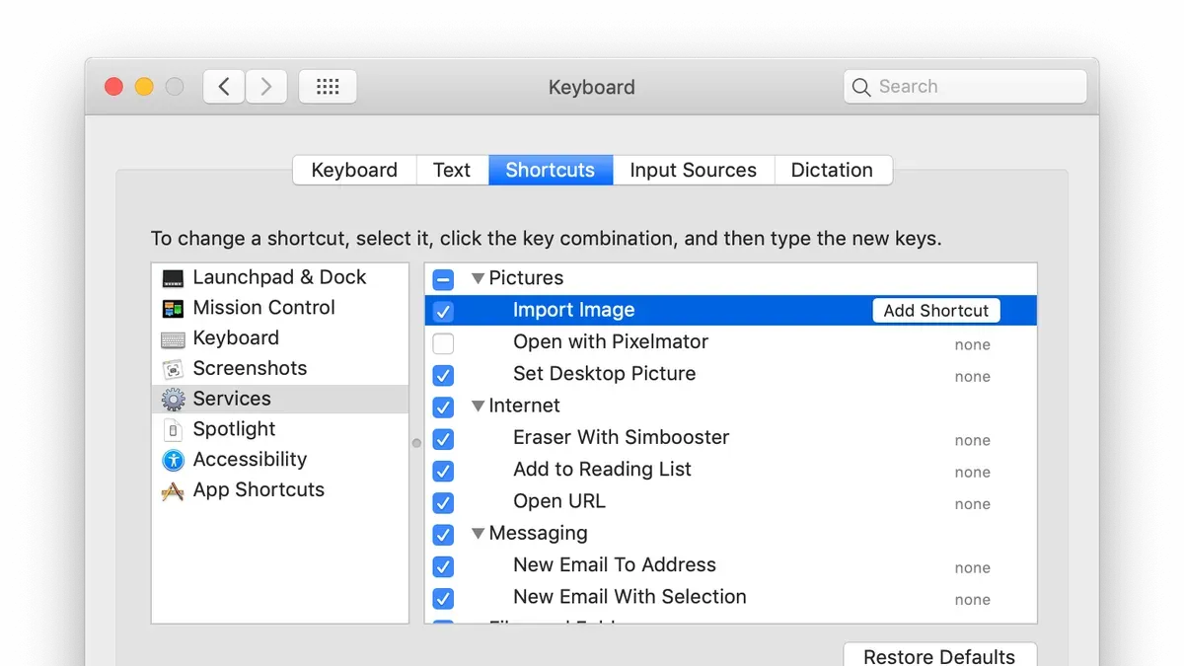Click the Mission Control icon
The width and height of the screenshot is (1184, 666).
point(173,309)
